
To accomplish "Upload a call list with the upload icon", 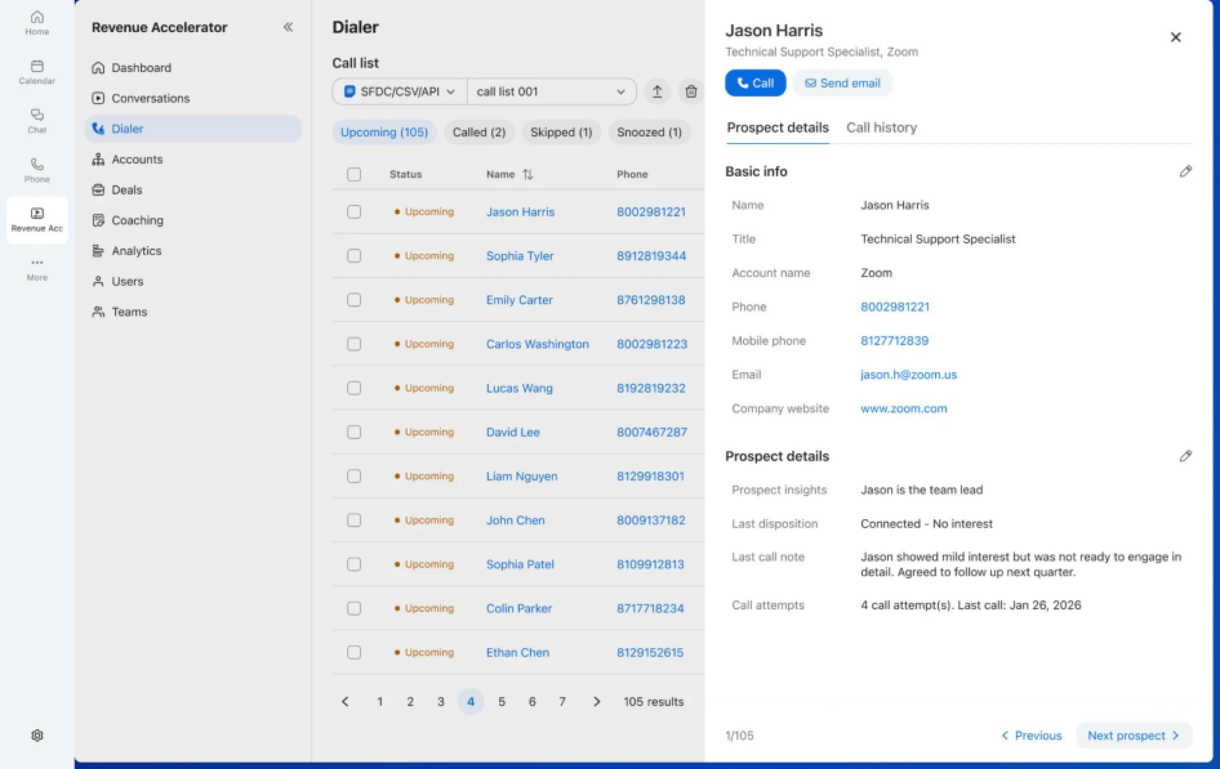I will click(657, 91).
